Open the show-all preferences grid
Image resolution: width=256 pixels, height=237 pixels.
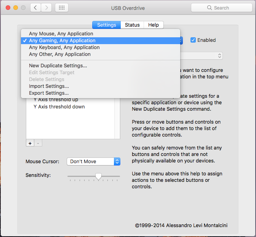coord(62,8)
